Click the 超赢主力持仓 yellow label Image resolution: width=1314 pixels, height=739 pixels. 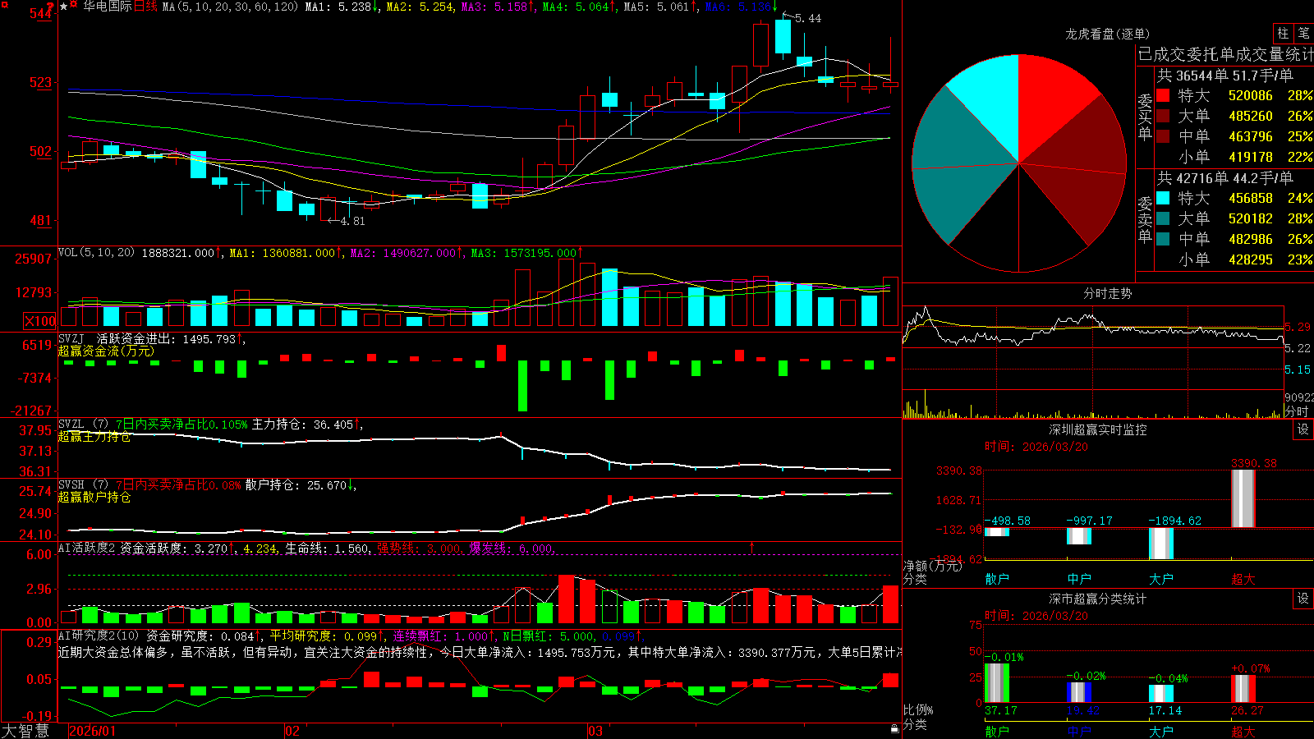(x=94, y=437)
